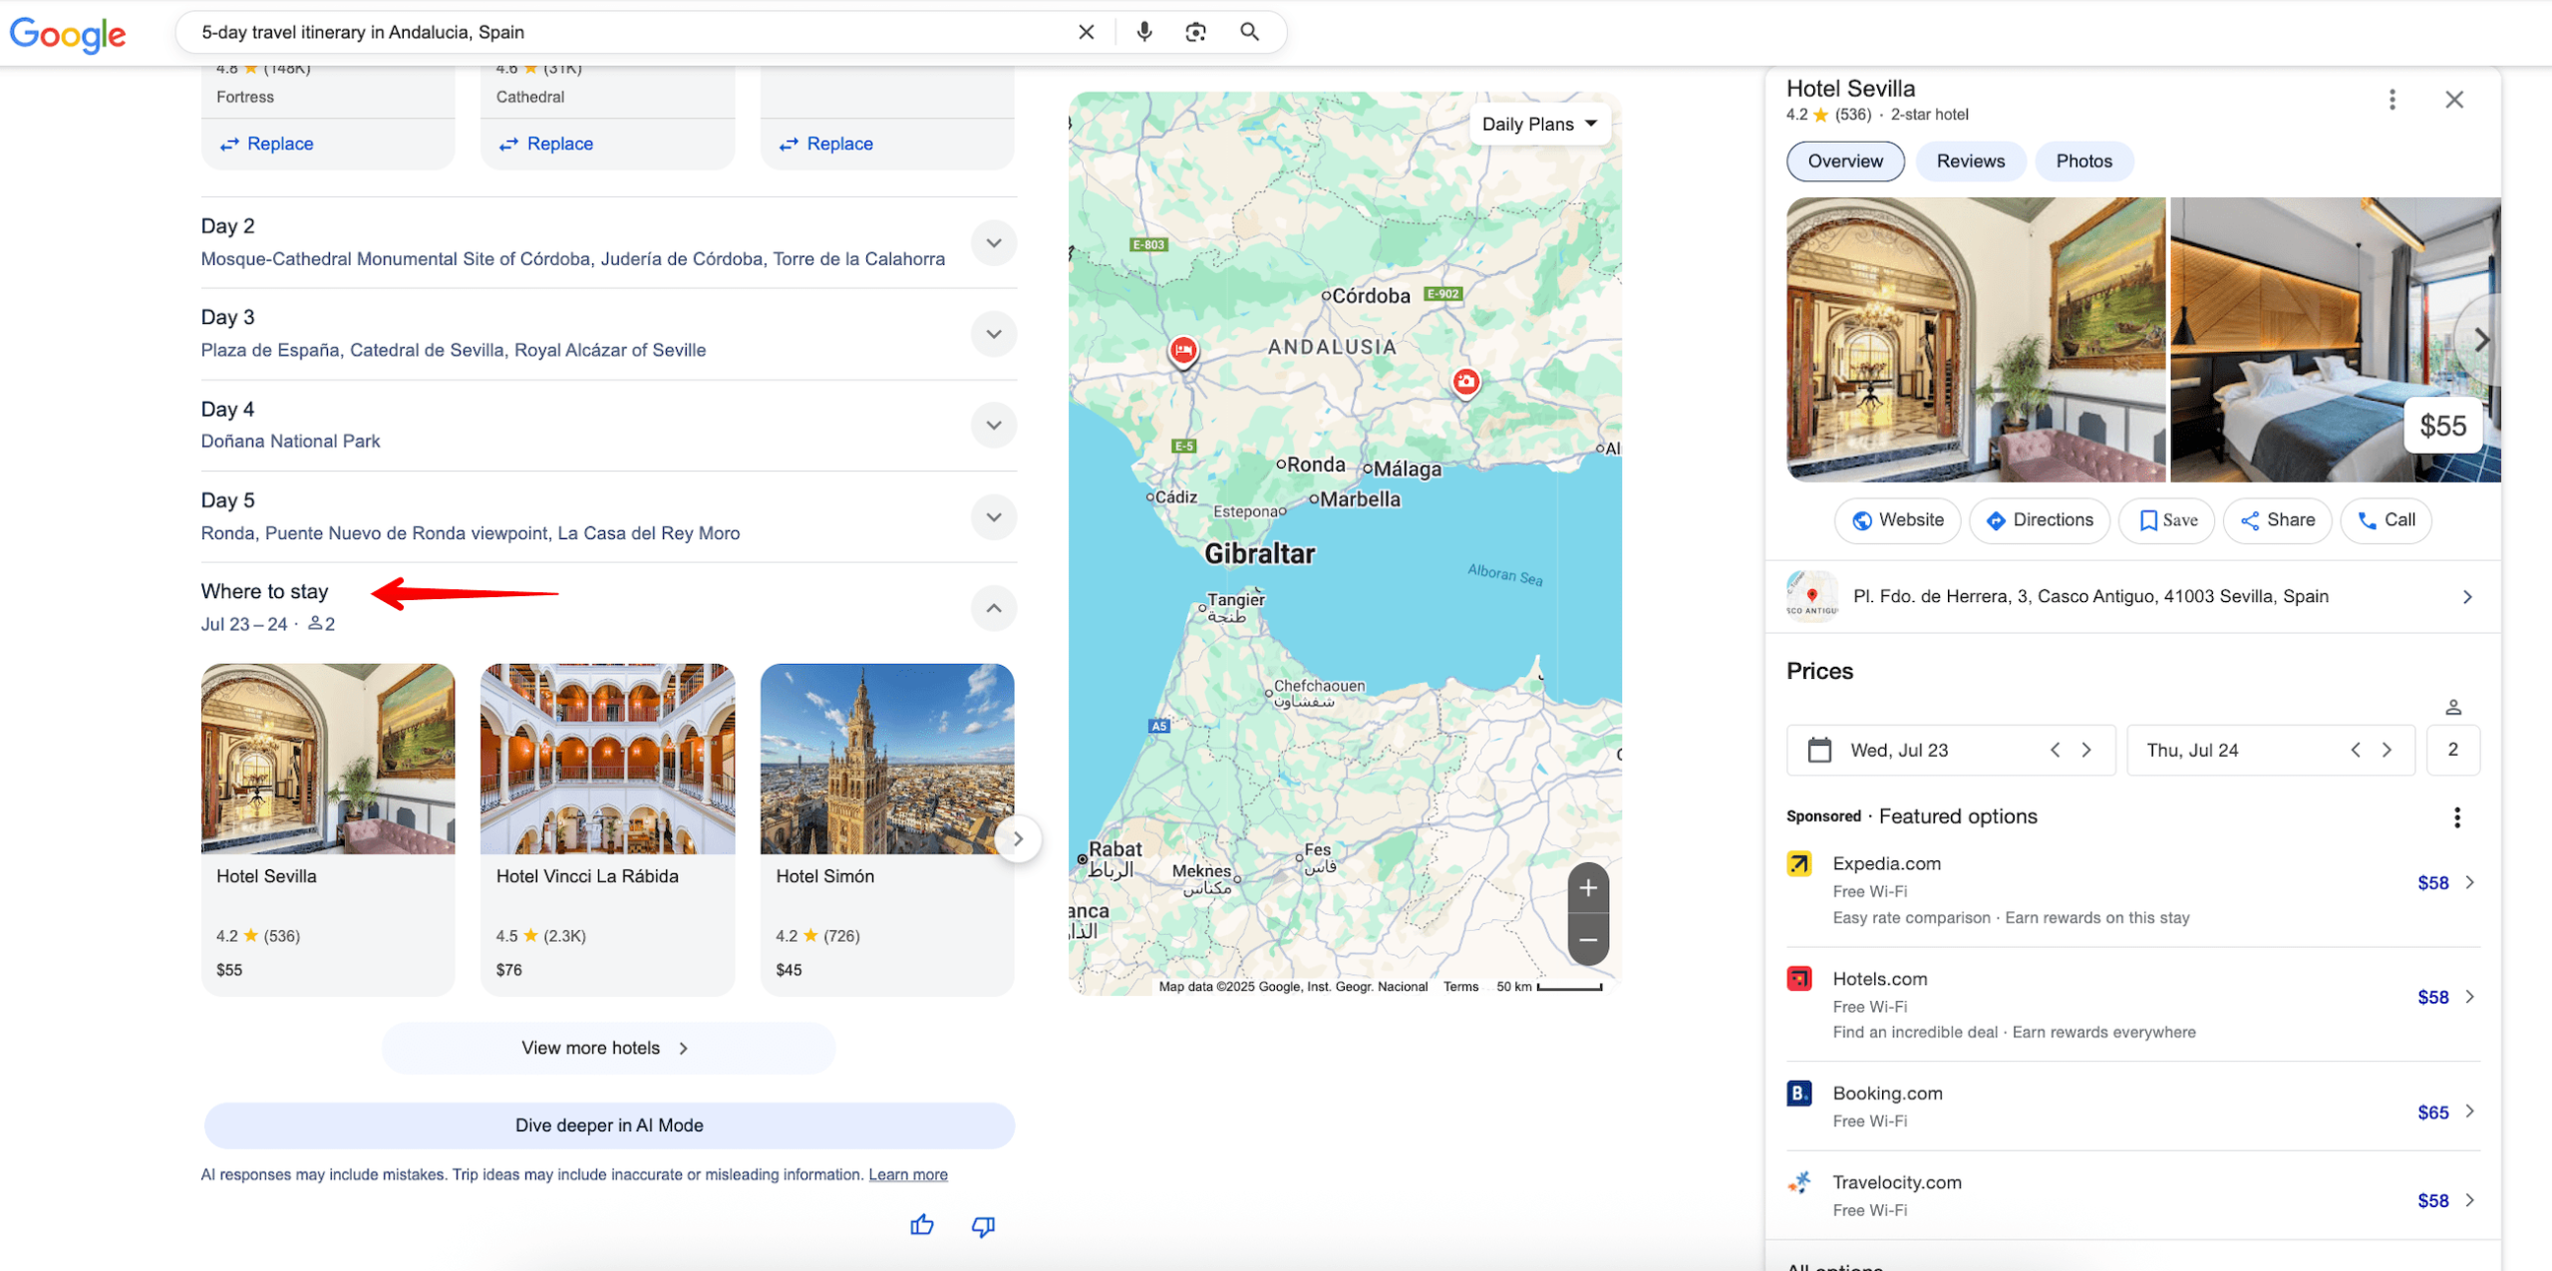Move check-in date one day later
Image resolution: width=2552 pixels, height=1271 pixels.
pyautogui.click(x=2086, y=750)
